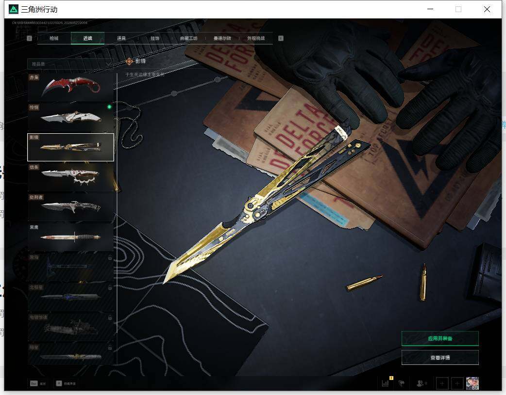This screenshot has width=506, height=395.
Task: Click the lock icon on the tomahawk skin
Action: pyautogui.click(x=110, y=257)
